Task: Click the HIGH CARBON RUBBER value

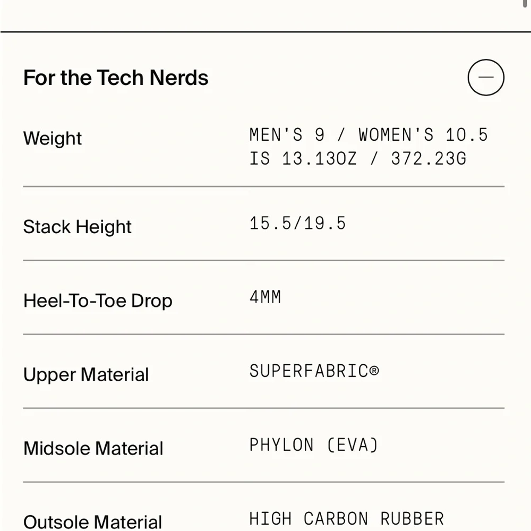Action: click(346, 518)
